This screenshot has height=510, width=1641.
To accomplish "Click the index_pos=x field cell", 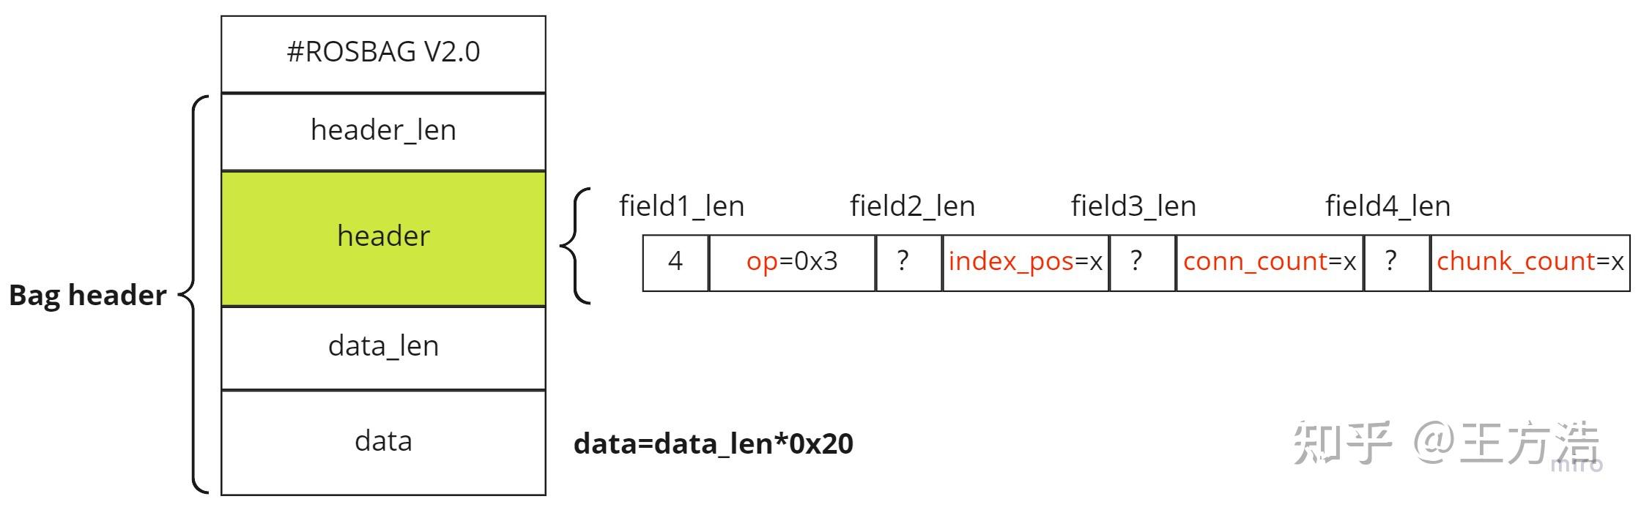I will (1025, 262).
